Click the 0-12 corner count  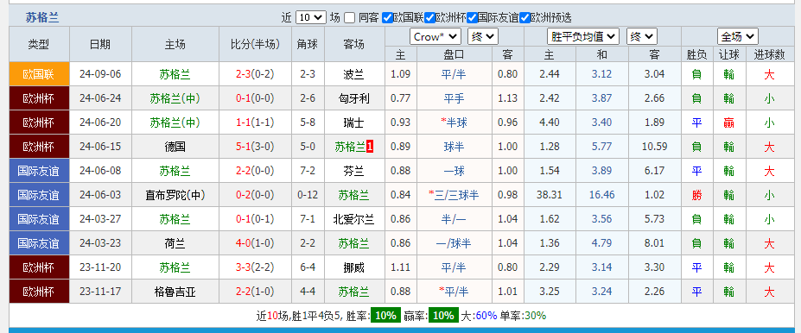308,195
